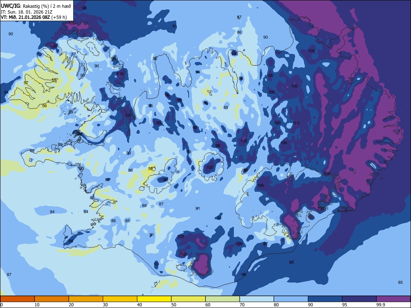Click the purple legend swatch above 99.9
The width and height of the screenshot is (411, 308).
pos(393,299)
